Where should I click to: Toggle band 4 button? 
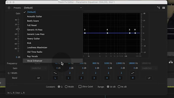point(107,78)
